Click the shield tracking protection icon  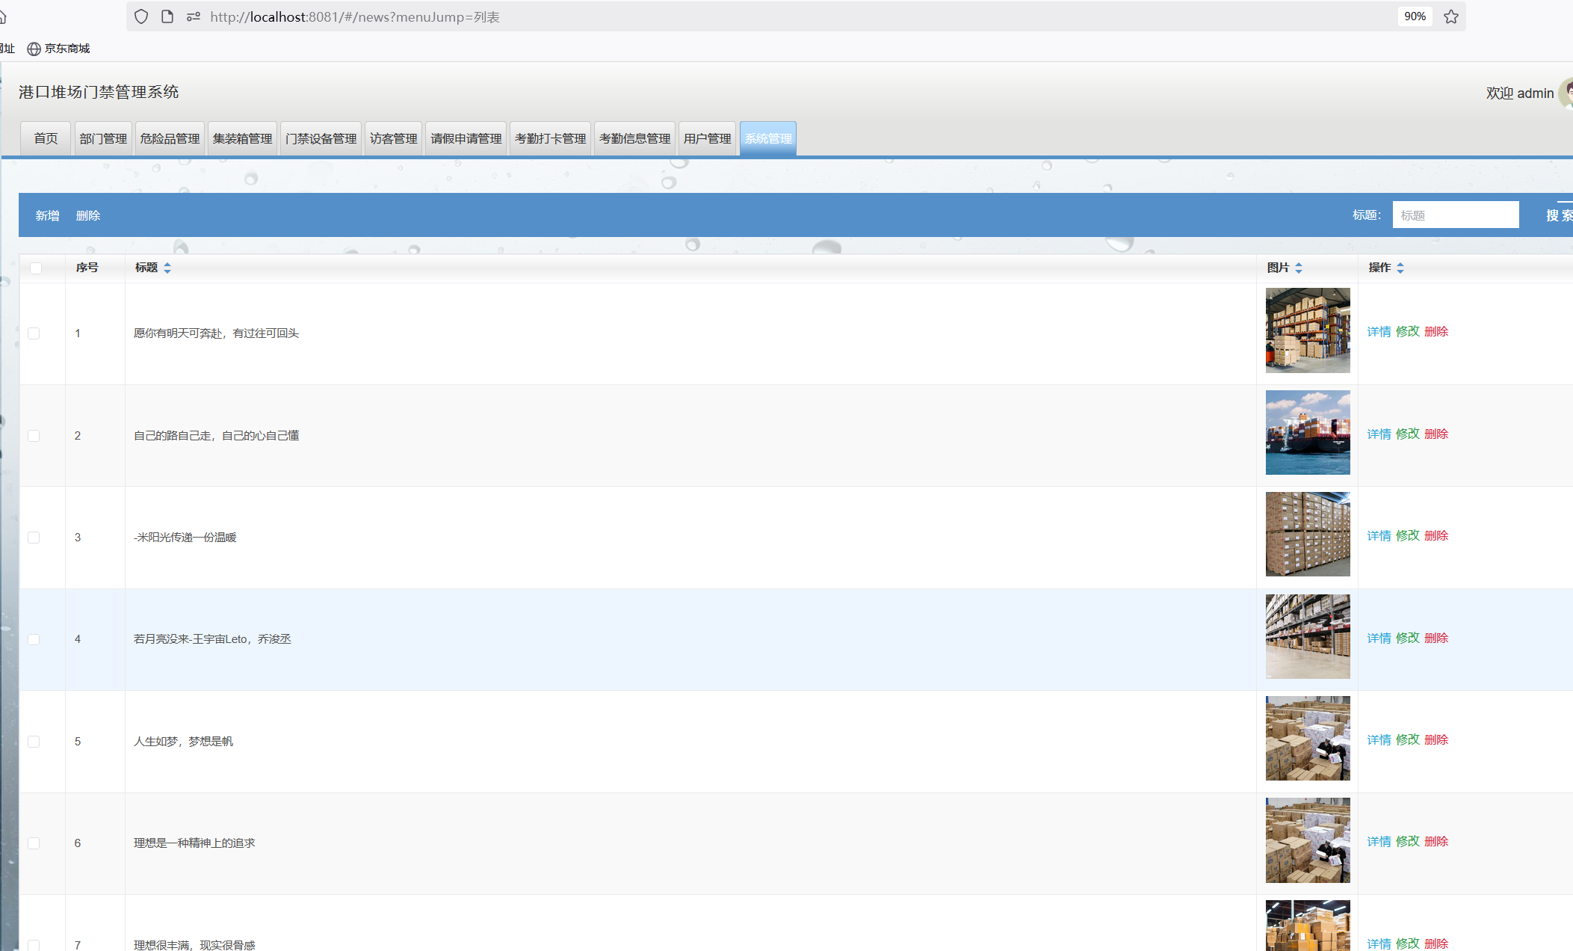tap(141, 16)
